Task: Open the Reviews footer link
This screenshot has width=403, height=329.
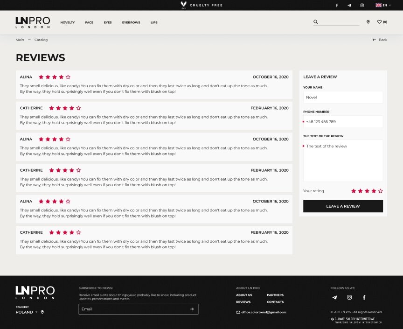Action: (x=243, y=302)
